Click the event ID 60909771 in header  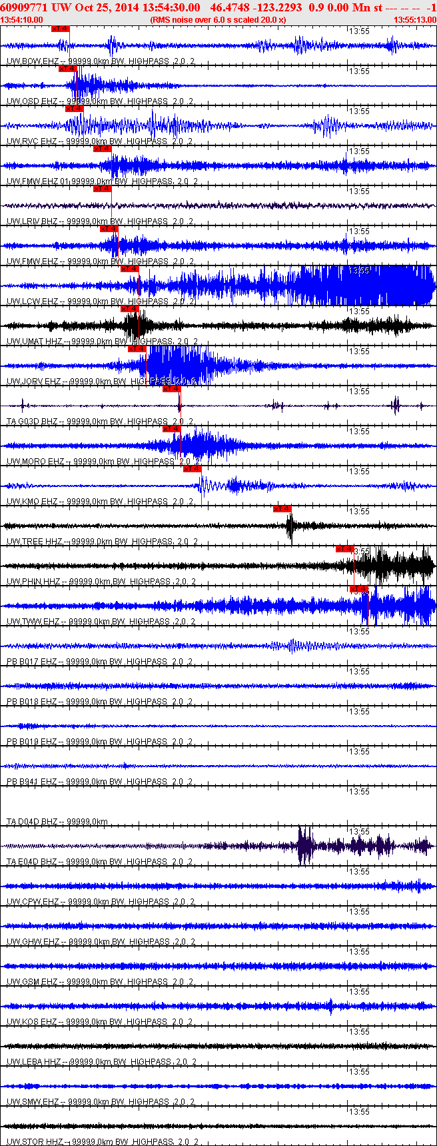pyautogui.click(x=24, y=7)
